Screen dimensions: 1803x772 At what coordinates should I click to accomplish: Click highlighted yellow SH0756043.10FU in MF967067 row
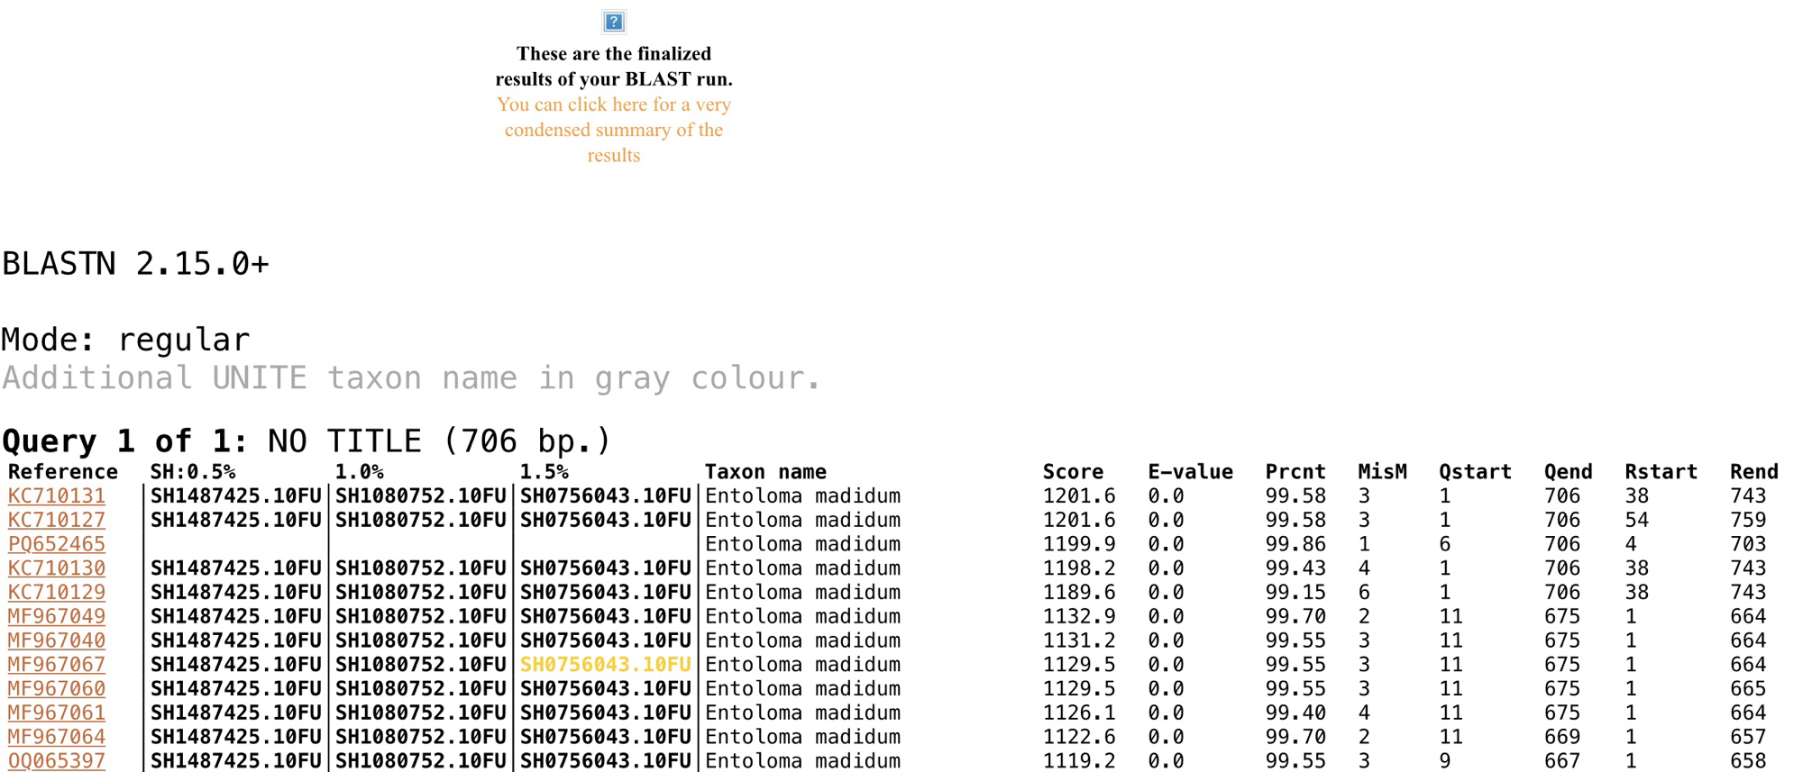(605, 665)
